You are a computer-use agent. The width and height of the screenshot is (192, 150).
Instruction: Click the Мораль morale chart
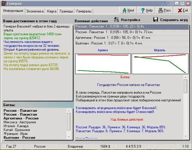[160, 64]
